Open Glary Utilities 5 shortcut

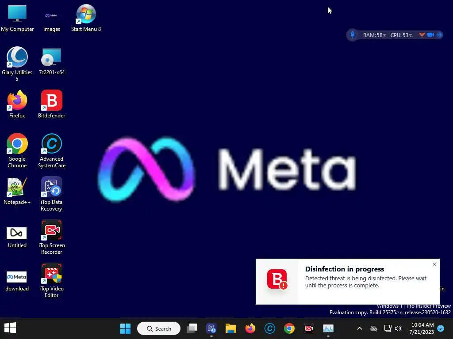[17, 64]
